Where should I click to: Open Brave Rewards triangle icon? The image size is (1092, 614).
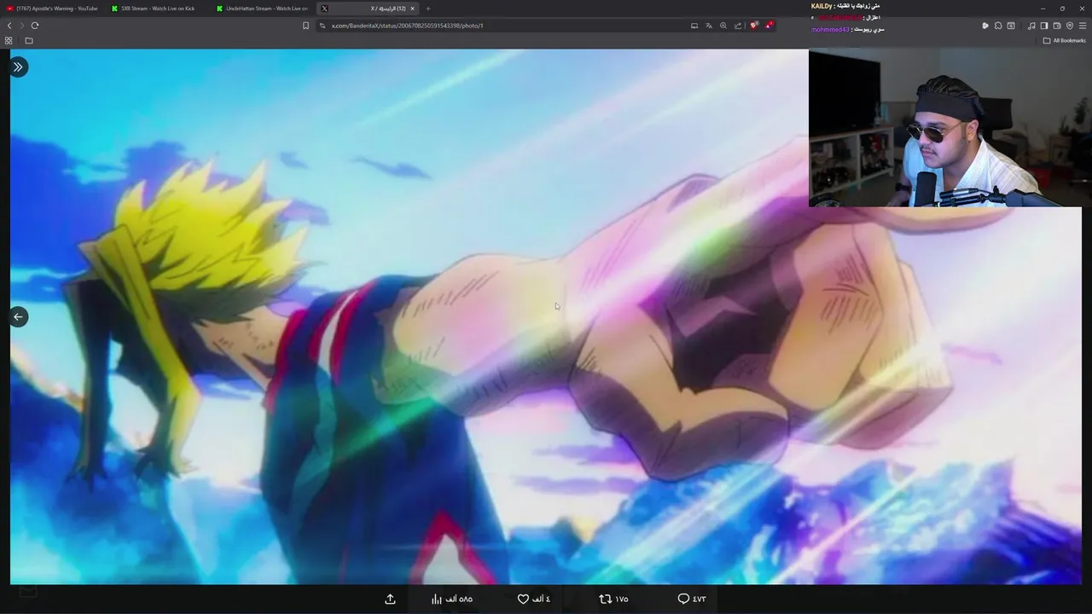[x=769, y=26]
